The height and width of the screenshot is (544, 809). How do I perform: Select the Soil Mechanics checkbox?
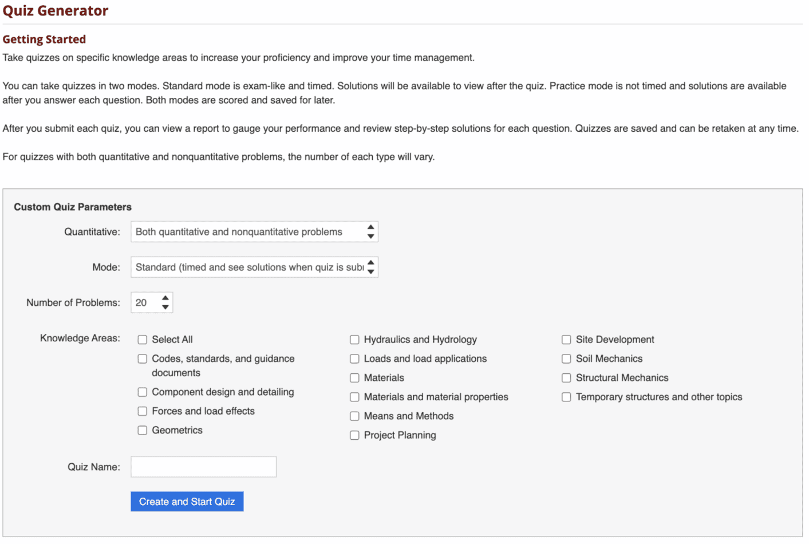566,358
